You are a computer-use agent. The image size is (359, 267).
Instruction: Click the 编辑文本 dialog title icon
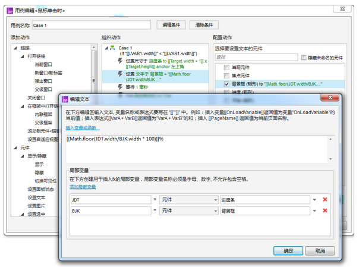click(64, 99)
